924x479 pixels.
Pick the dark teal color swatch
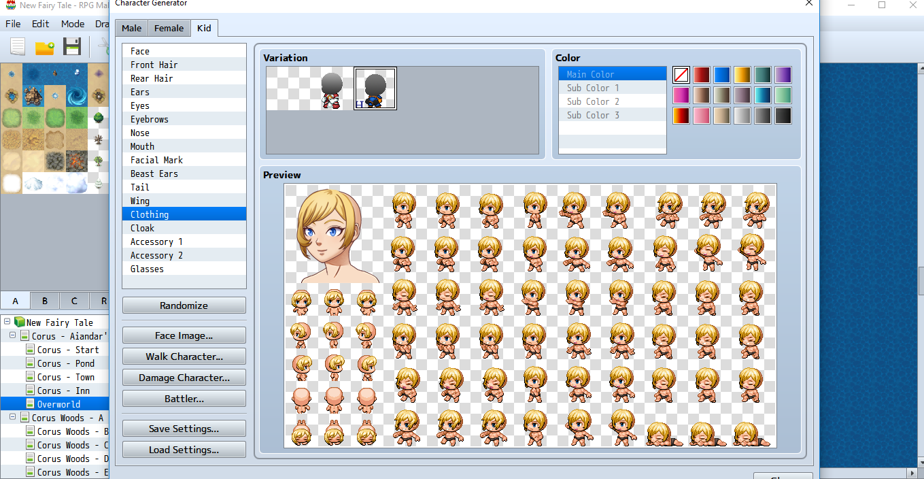pyautogui.click(x=763, y=75)
